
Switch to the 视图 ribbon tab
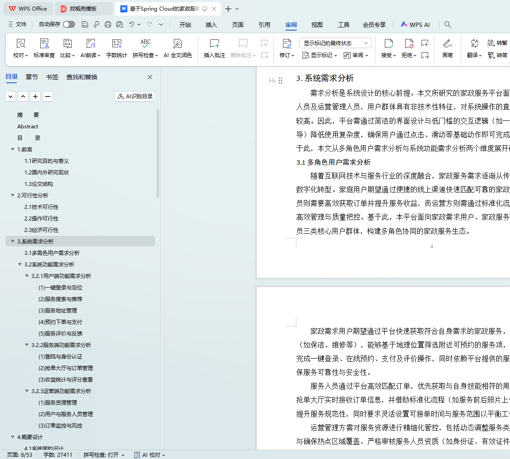(317, 25)
